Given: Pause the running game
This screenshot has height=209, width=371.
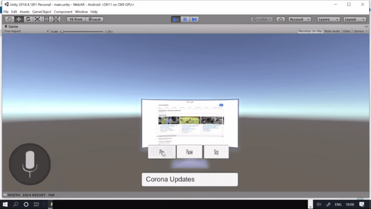Looking at the screenshot, I should pyautogui.click(x=185, y=19).
